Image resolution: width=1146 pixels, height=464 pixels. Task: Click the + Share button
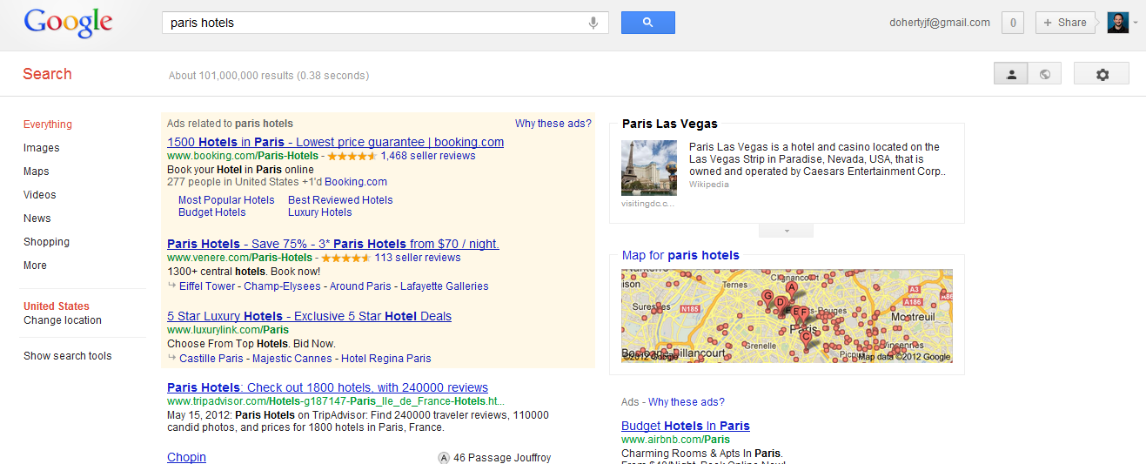click(1065, 23)
